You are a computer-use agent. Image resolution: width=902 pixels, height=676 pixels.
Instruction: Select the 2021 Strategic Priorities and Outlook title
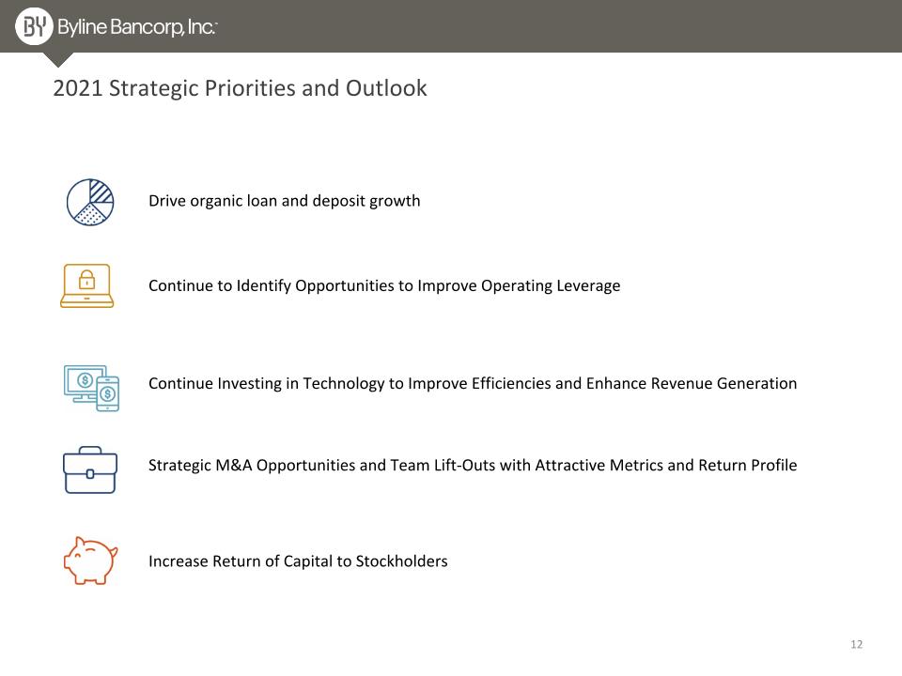240,88
